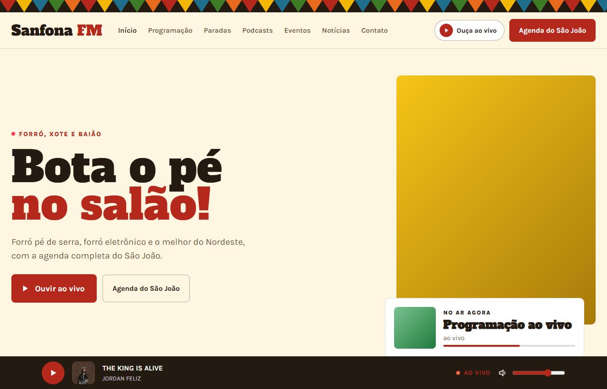Click the Jordan Feliz album art
Screen dimensions: 607x389
[x=83, y=373]
